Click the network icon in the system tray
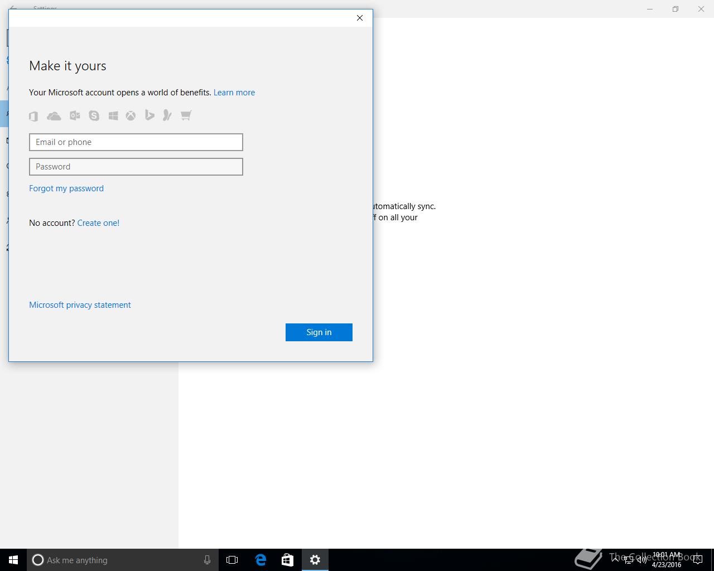The width and height of the screenshot is (714, 571). pos(629,560)
